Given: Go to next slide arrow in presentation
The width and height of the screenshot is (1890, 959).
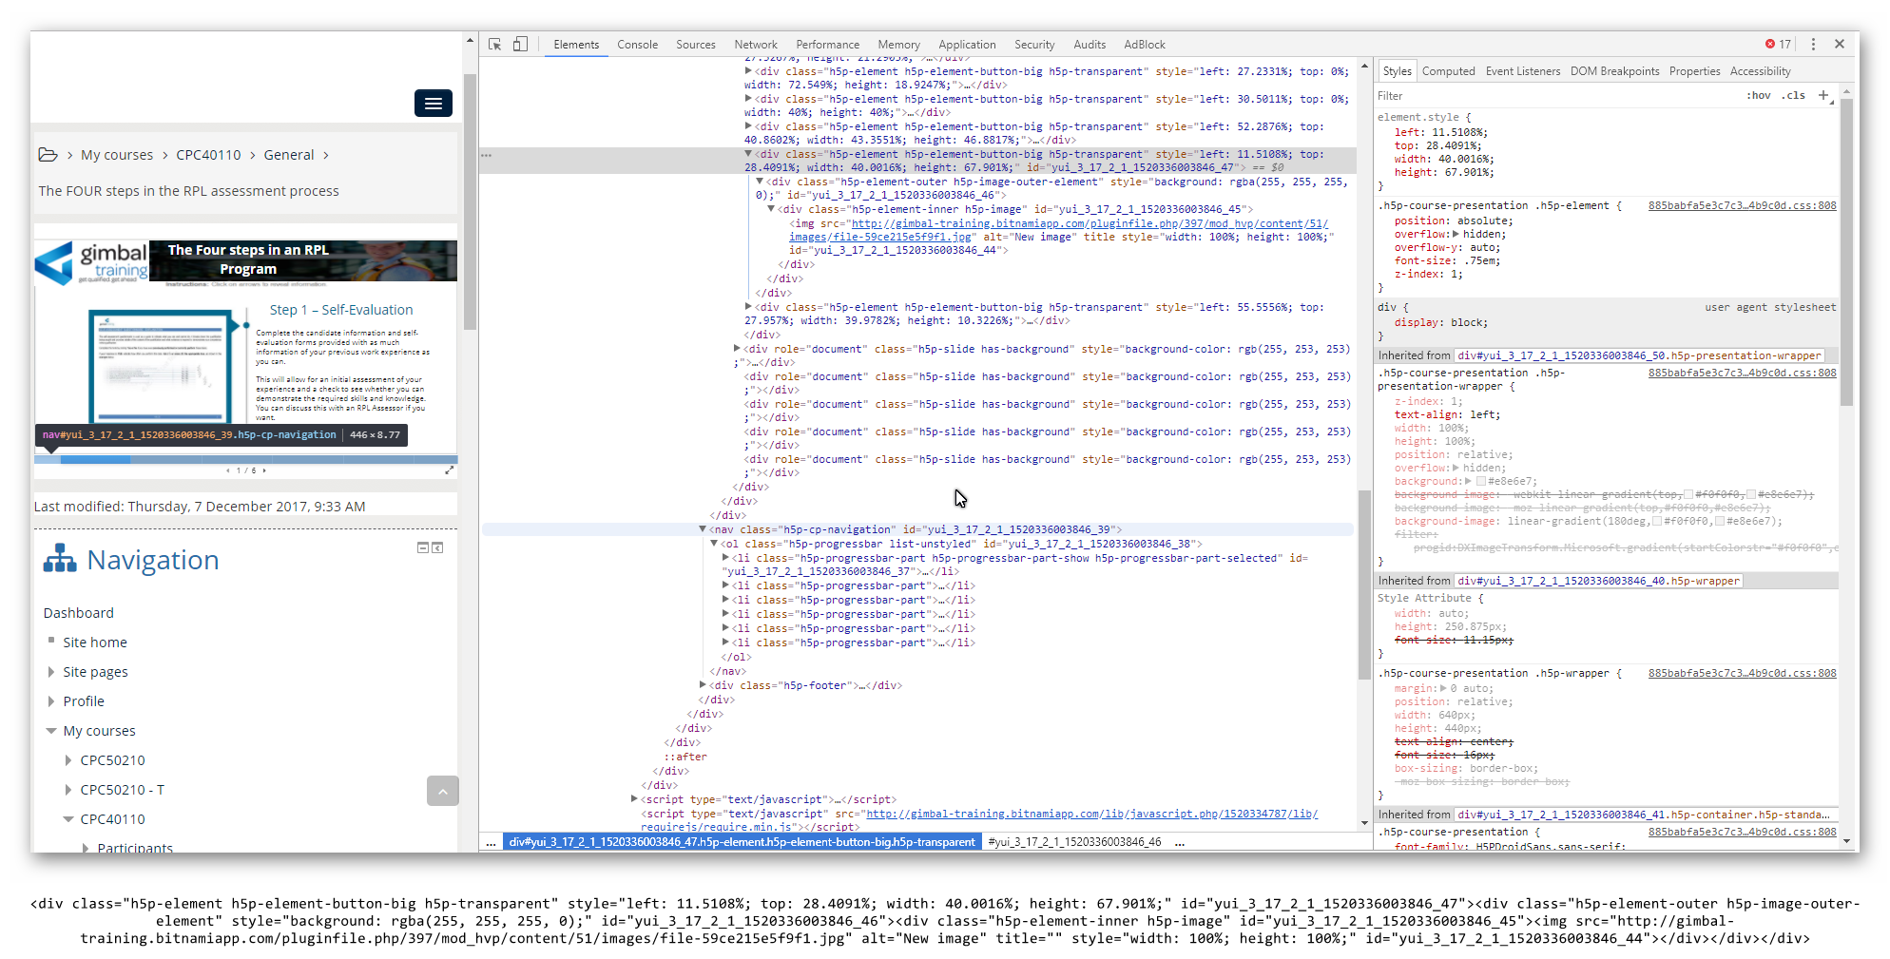Looking at the screenshot, I should tap(264, 470).
